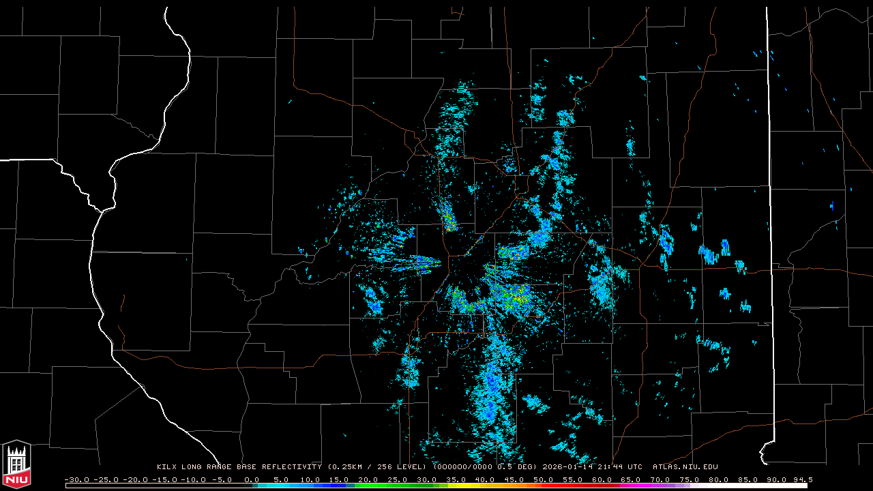Click the 50.0 label on reflectivity scale

coord(544,479)
